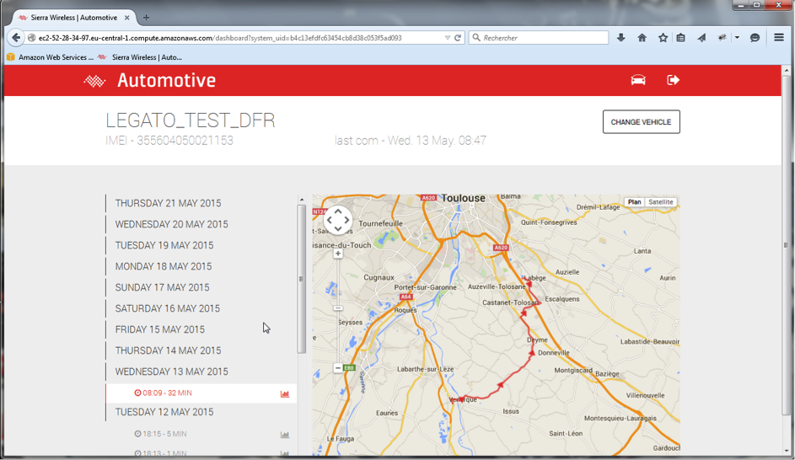This screenshot has height=460, width=795.
Task: Click the bookmark star icon
Action: click(x=663, y=37)
